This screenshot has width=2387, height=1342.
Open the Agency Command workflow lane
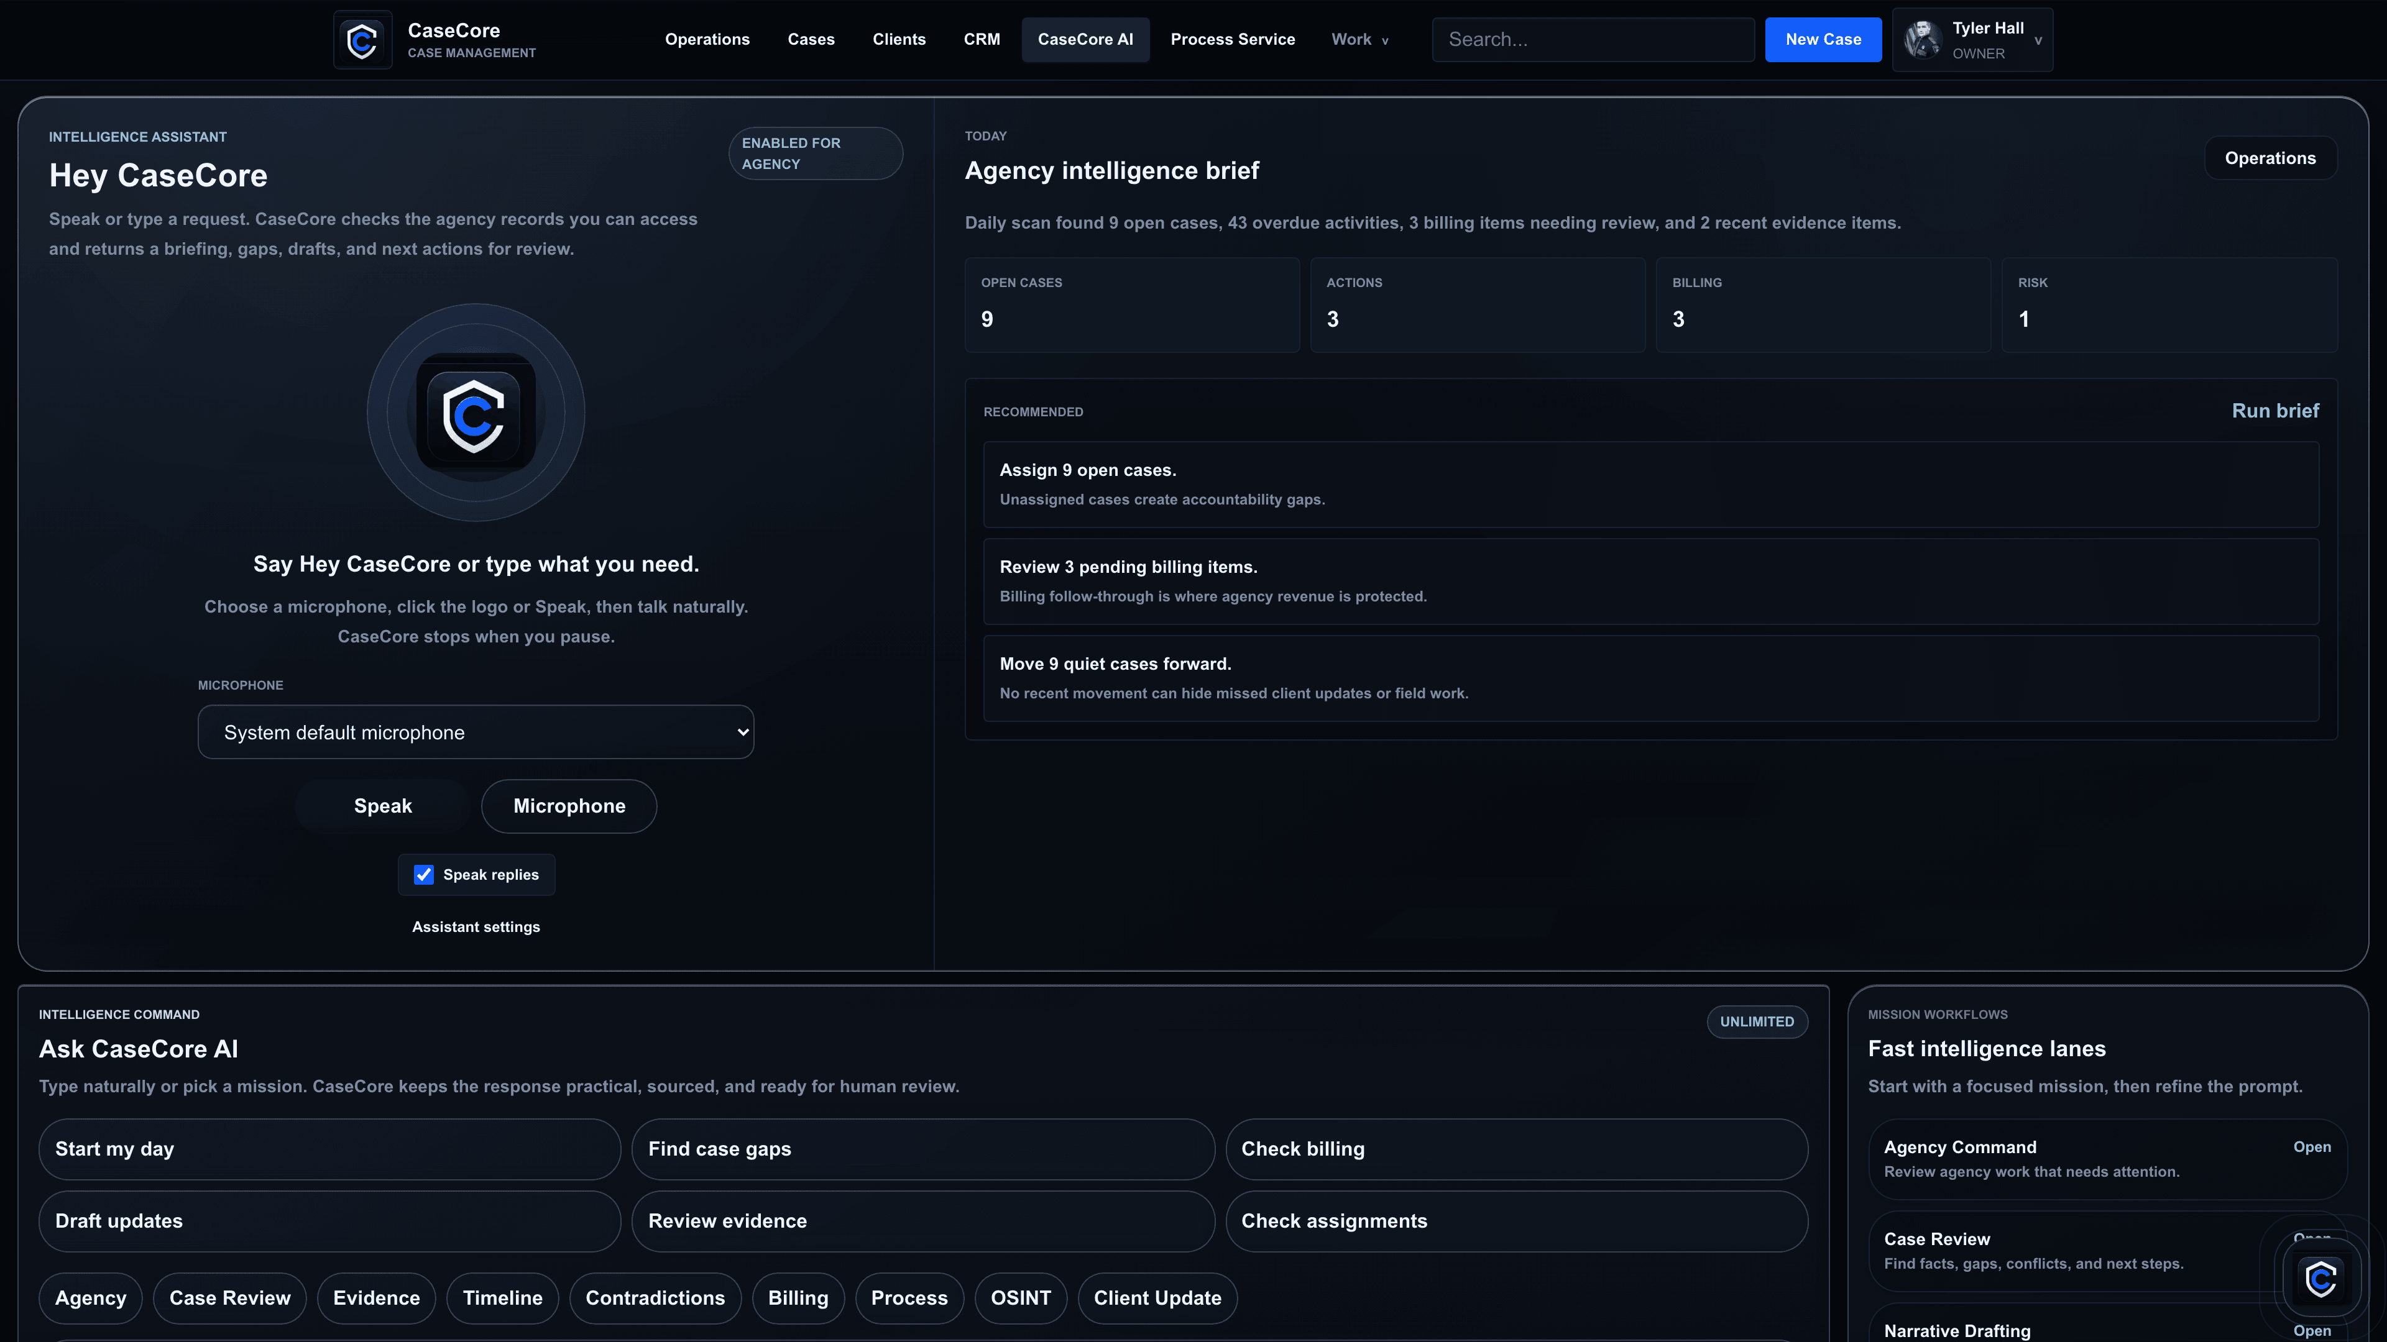click(x=2107, y=1159)
